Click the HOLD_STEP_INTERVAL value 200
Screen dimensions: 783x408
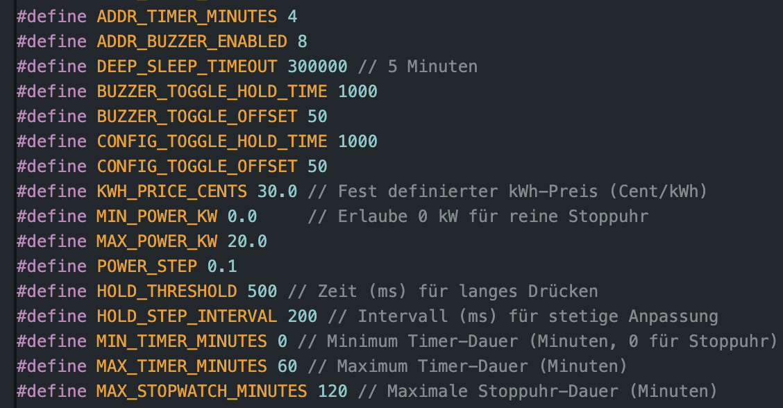coord(302,316)
